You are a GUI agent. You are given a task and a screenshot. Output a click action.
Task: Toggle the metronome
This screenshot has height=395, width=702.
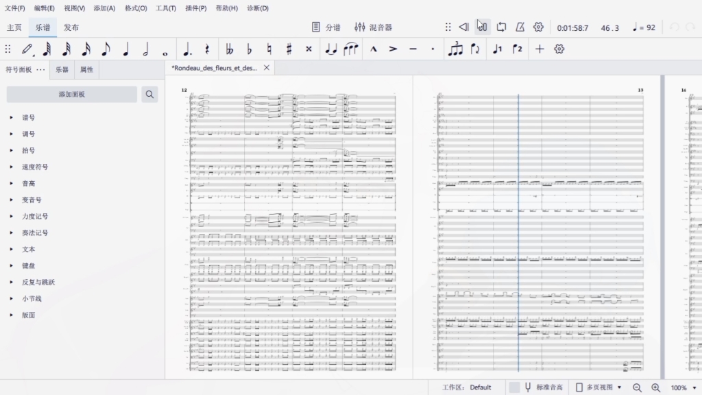coord(520,27)
